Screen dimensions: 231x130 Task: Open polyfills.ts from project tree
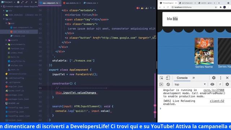tap(16, 61)
